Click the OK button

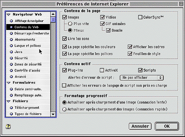pyautogui.click(x=167, y=126)
